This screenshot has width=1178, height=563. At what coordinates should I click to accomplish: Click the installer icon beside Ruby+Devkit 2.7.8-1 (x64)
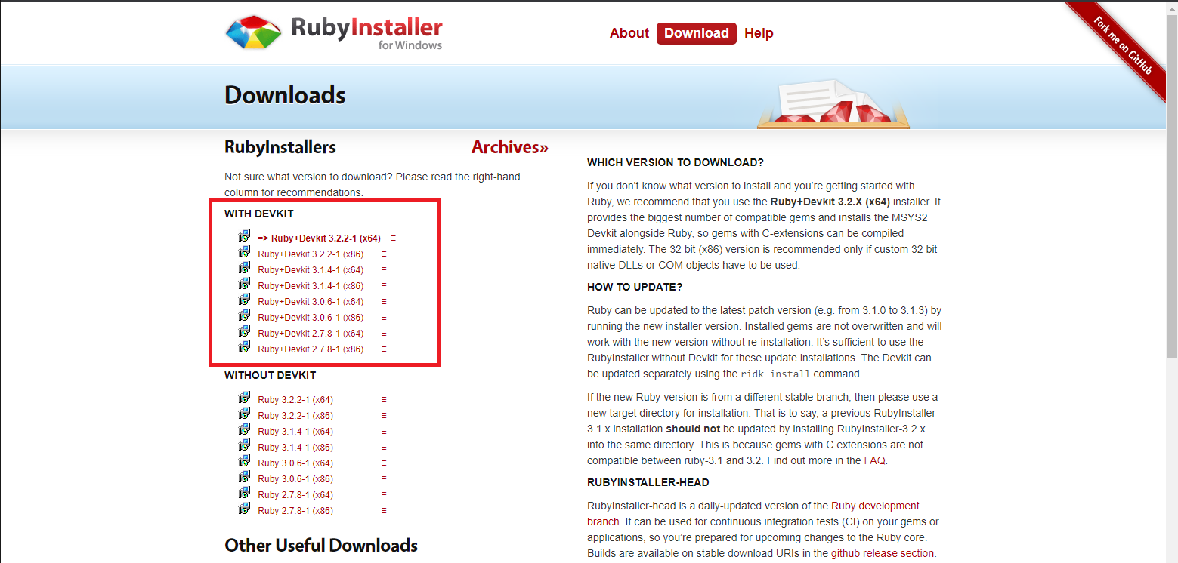click(x=244, y=332)
